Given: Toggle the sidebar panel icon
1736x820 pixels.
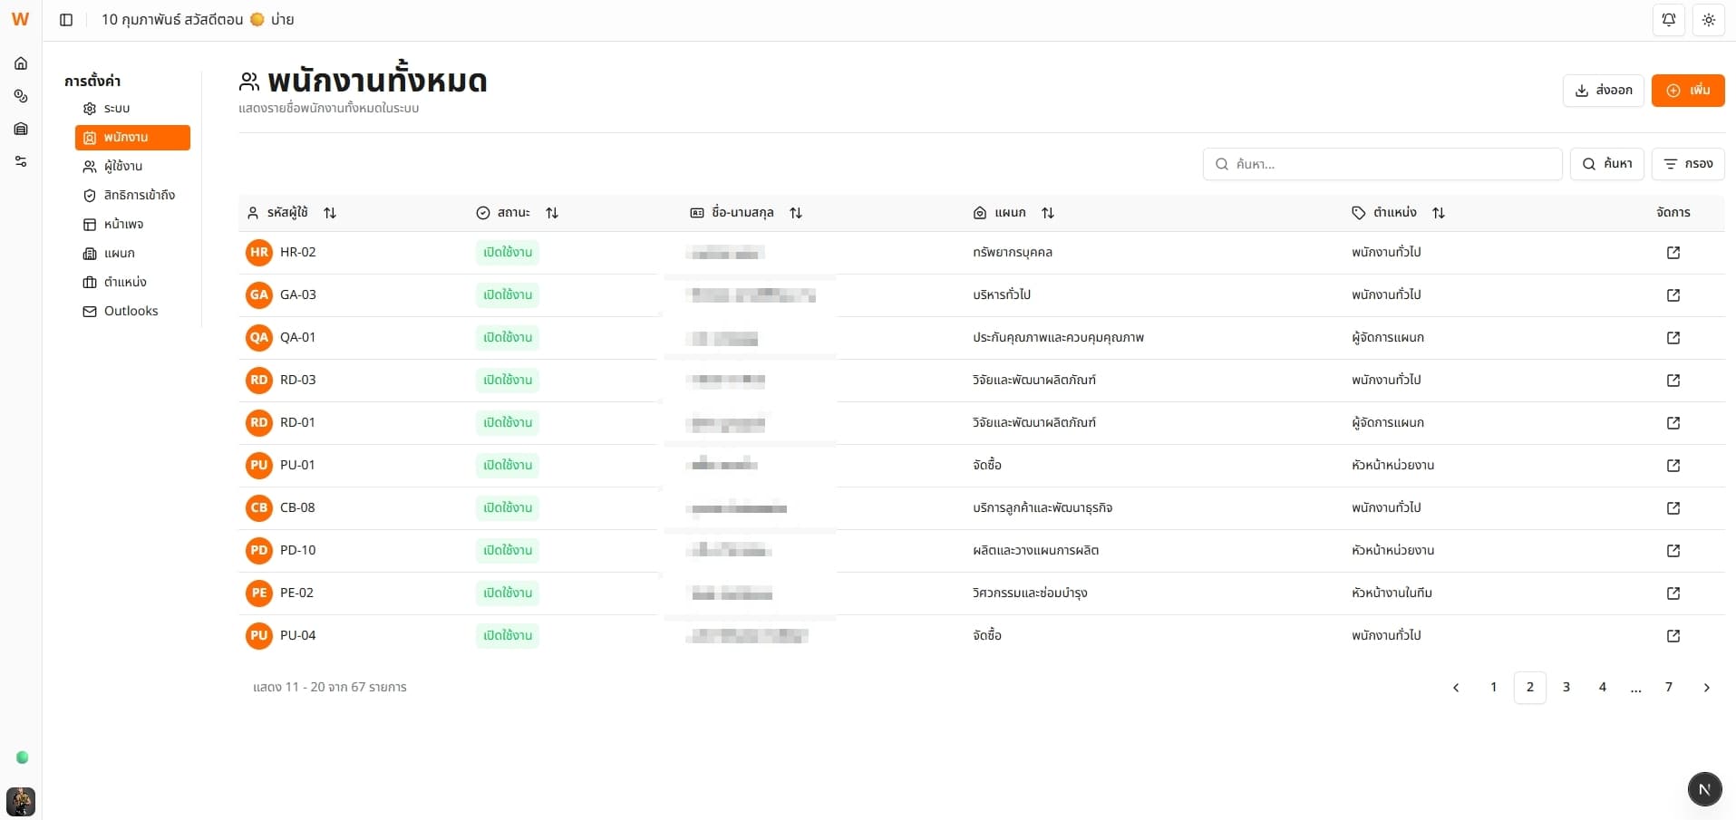Looking at the screenshot, I should click(66, 20).
